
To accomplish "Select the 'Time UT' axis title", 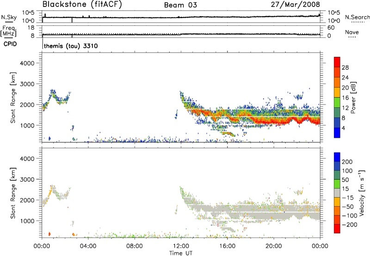I will coord(181,253).
